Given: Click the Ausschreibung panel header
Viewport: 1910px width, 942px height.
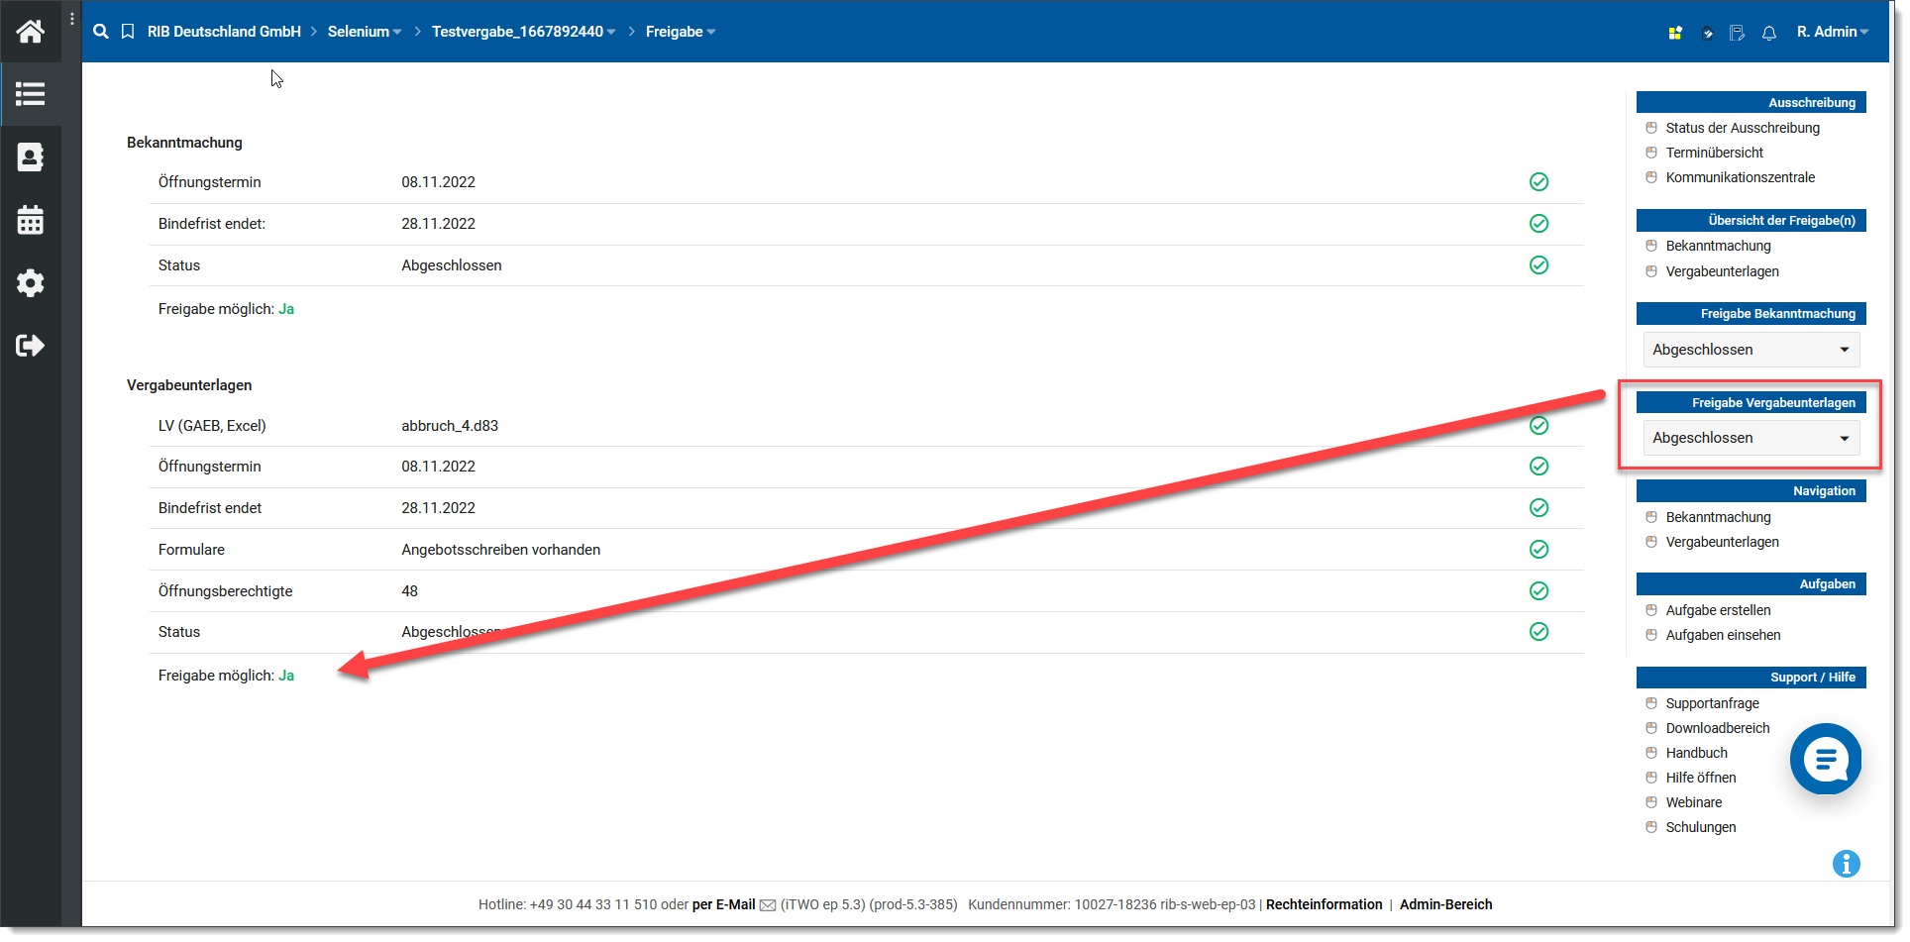Looking at the screenshot, I should (1751, 102).
